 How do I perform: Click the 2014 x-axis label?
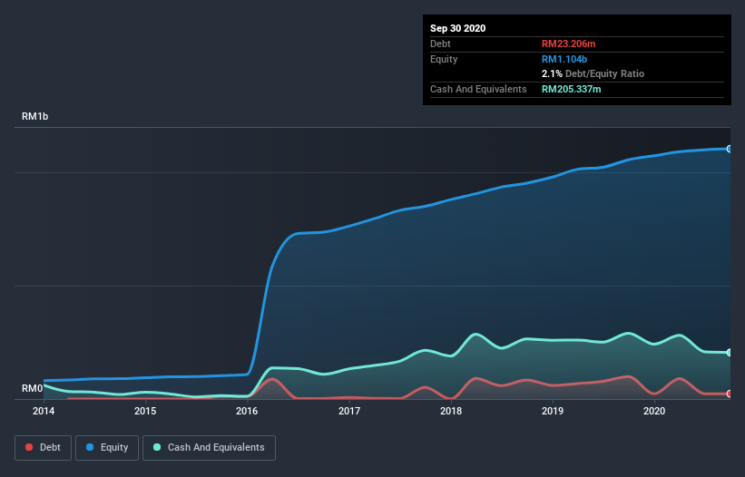44,411
